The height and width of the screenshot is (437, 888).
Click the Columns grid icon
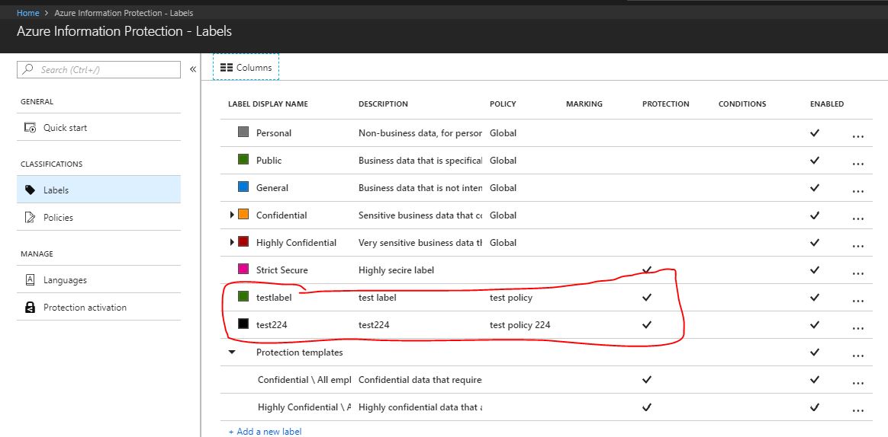227,67
